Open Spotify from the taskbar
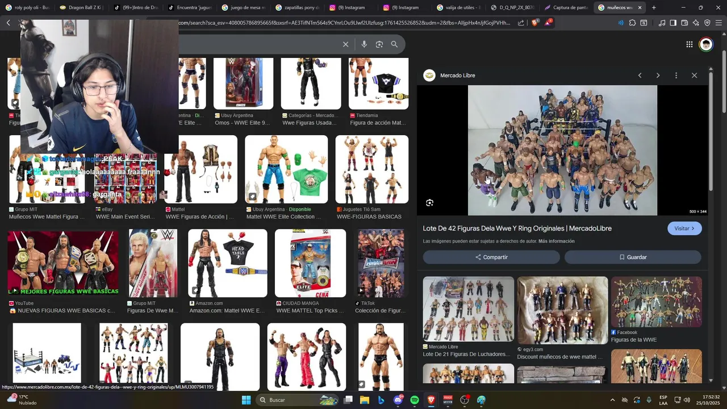 (x=415, y=400)
